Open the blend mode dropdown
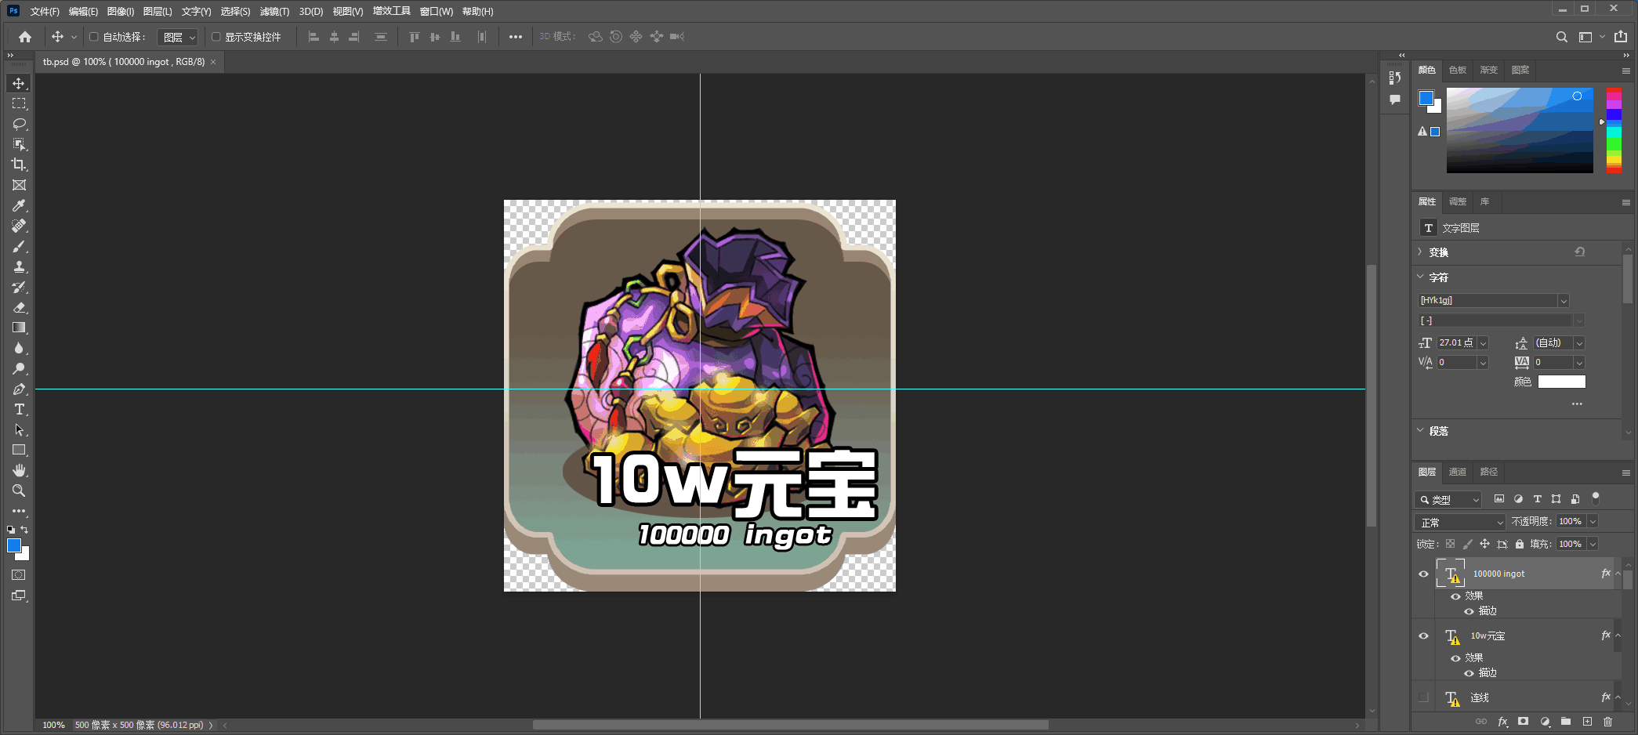The width and height of the screenshot is (1638, 735). pyautogui.click(x=1461, y=522)
